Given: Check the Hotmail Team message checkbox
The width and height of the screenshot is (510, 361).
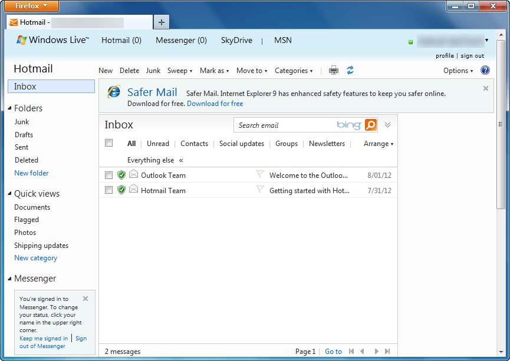Looking at the screenshot, I should pyautogui.click(x=108, y=190).
